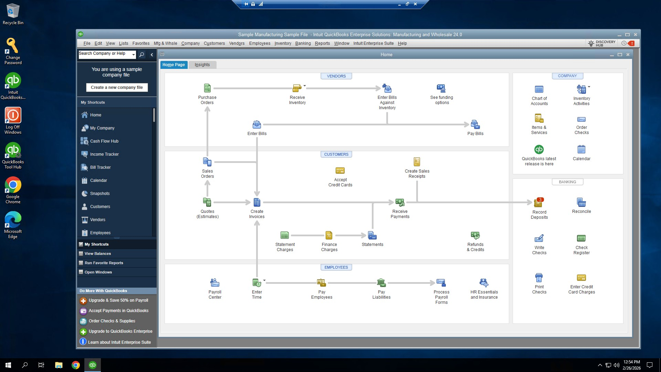
Task: Click Create a new company file button
Action: [x=116, y=87]
